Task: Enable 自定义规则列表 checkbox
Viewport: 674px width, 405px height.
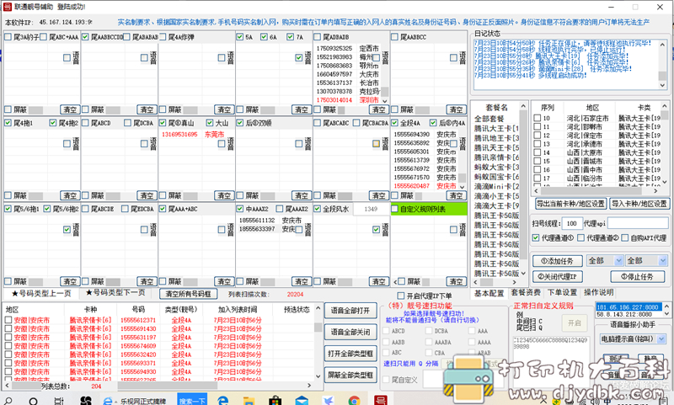Action: pyautogui.click(x=394, y=209)
